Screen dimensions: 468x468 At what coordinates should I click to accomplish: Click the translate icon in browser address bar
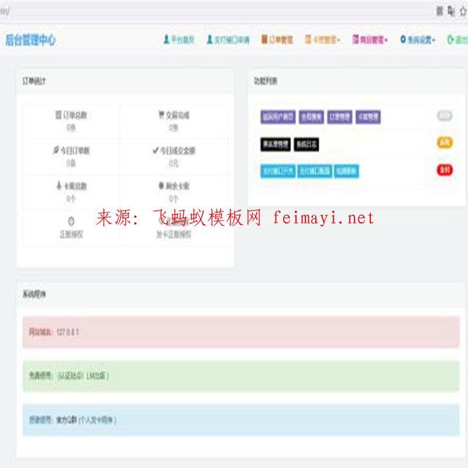(451, 11)
